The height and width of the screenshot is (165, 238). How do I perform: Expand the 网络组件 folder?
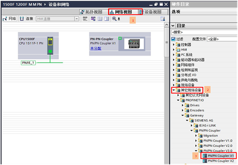click(174, 65)
